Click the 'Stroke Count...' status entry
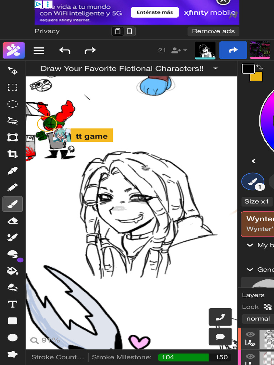 point(57,357)
